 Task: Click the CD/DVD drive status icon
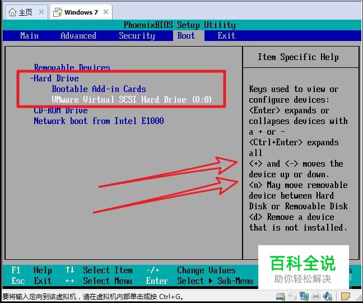(292, 296)
